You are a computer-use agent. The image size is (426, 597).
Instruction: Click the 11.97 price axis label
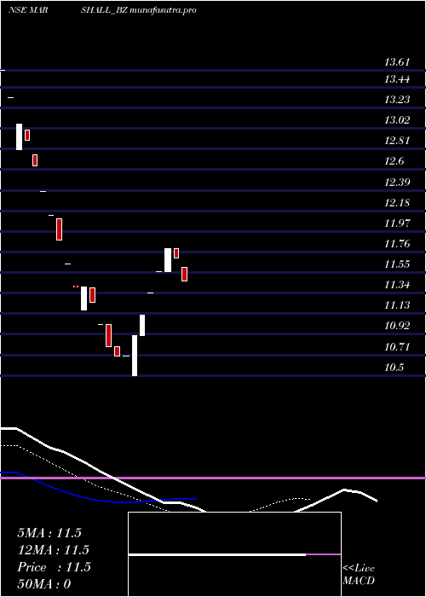pos(397,223)
